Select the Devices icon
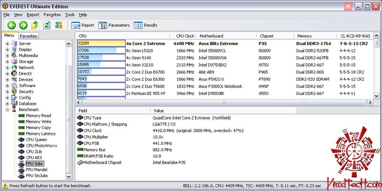Viewport: 382px width, 191px height. (x=14, y=80)
